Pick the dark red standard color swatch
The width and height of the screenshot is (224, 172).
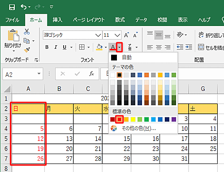[112, 119]
